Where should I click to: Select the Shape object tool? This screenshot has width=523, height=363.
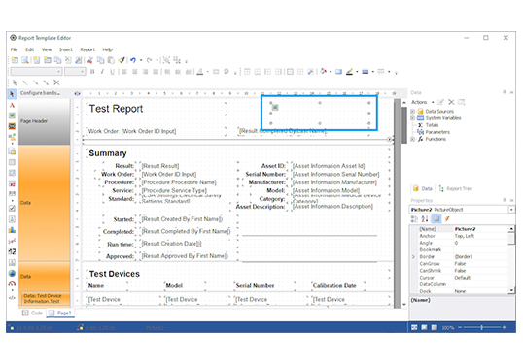(12, 137)
